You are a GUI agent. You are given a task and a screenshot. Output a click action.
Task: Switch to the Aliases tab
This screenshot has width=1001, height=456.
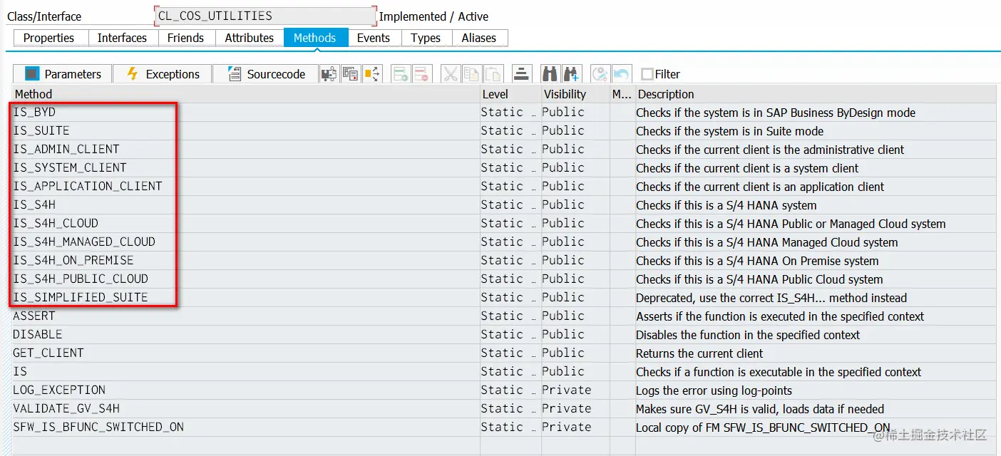[x=479, y=38]
